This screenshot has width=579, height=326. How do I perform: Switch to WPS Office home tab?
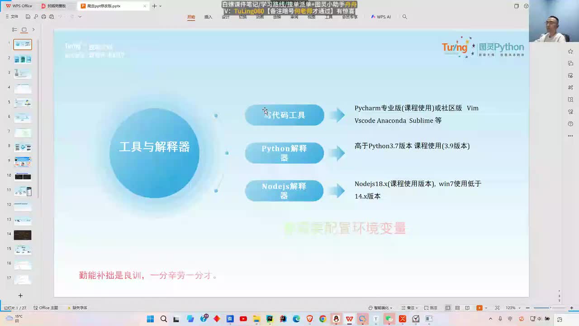[19, 6]
